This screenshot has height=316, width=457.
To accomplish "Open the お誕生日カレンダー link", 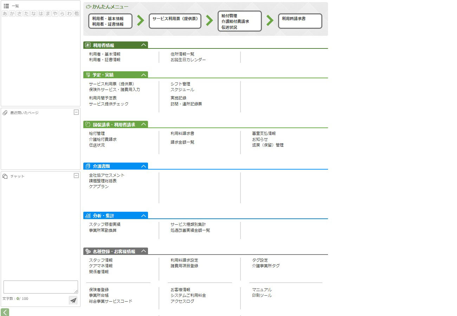I will click(188, 60).
